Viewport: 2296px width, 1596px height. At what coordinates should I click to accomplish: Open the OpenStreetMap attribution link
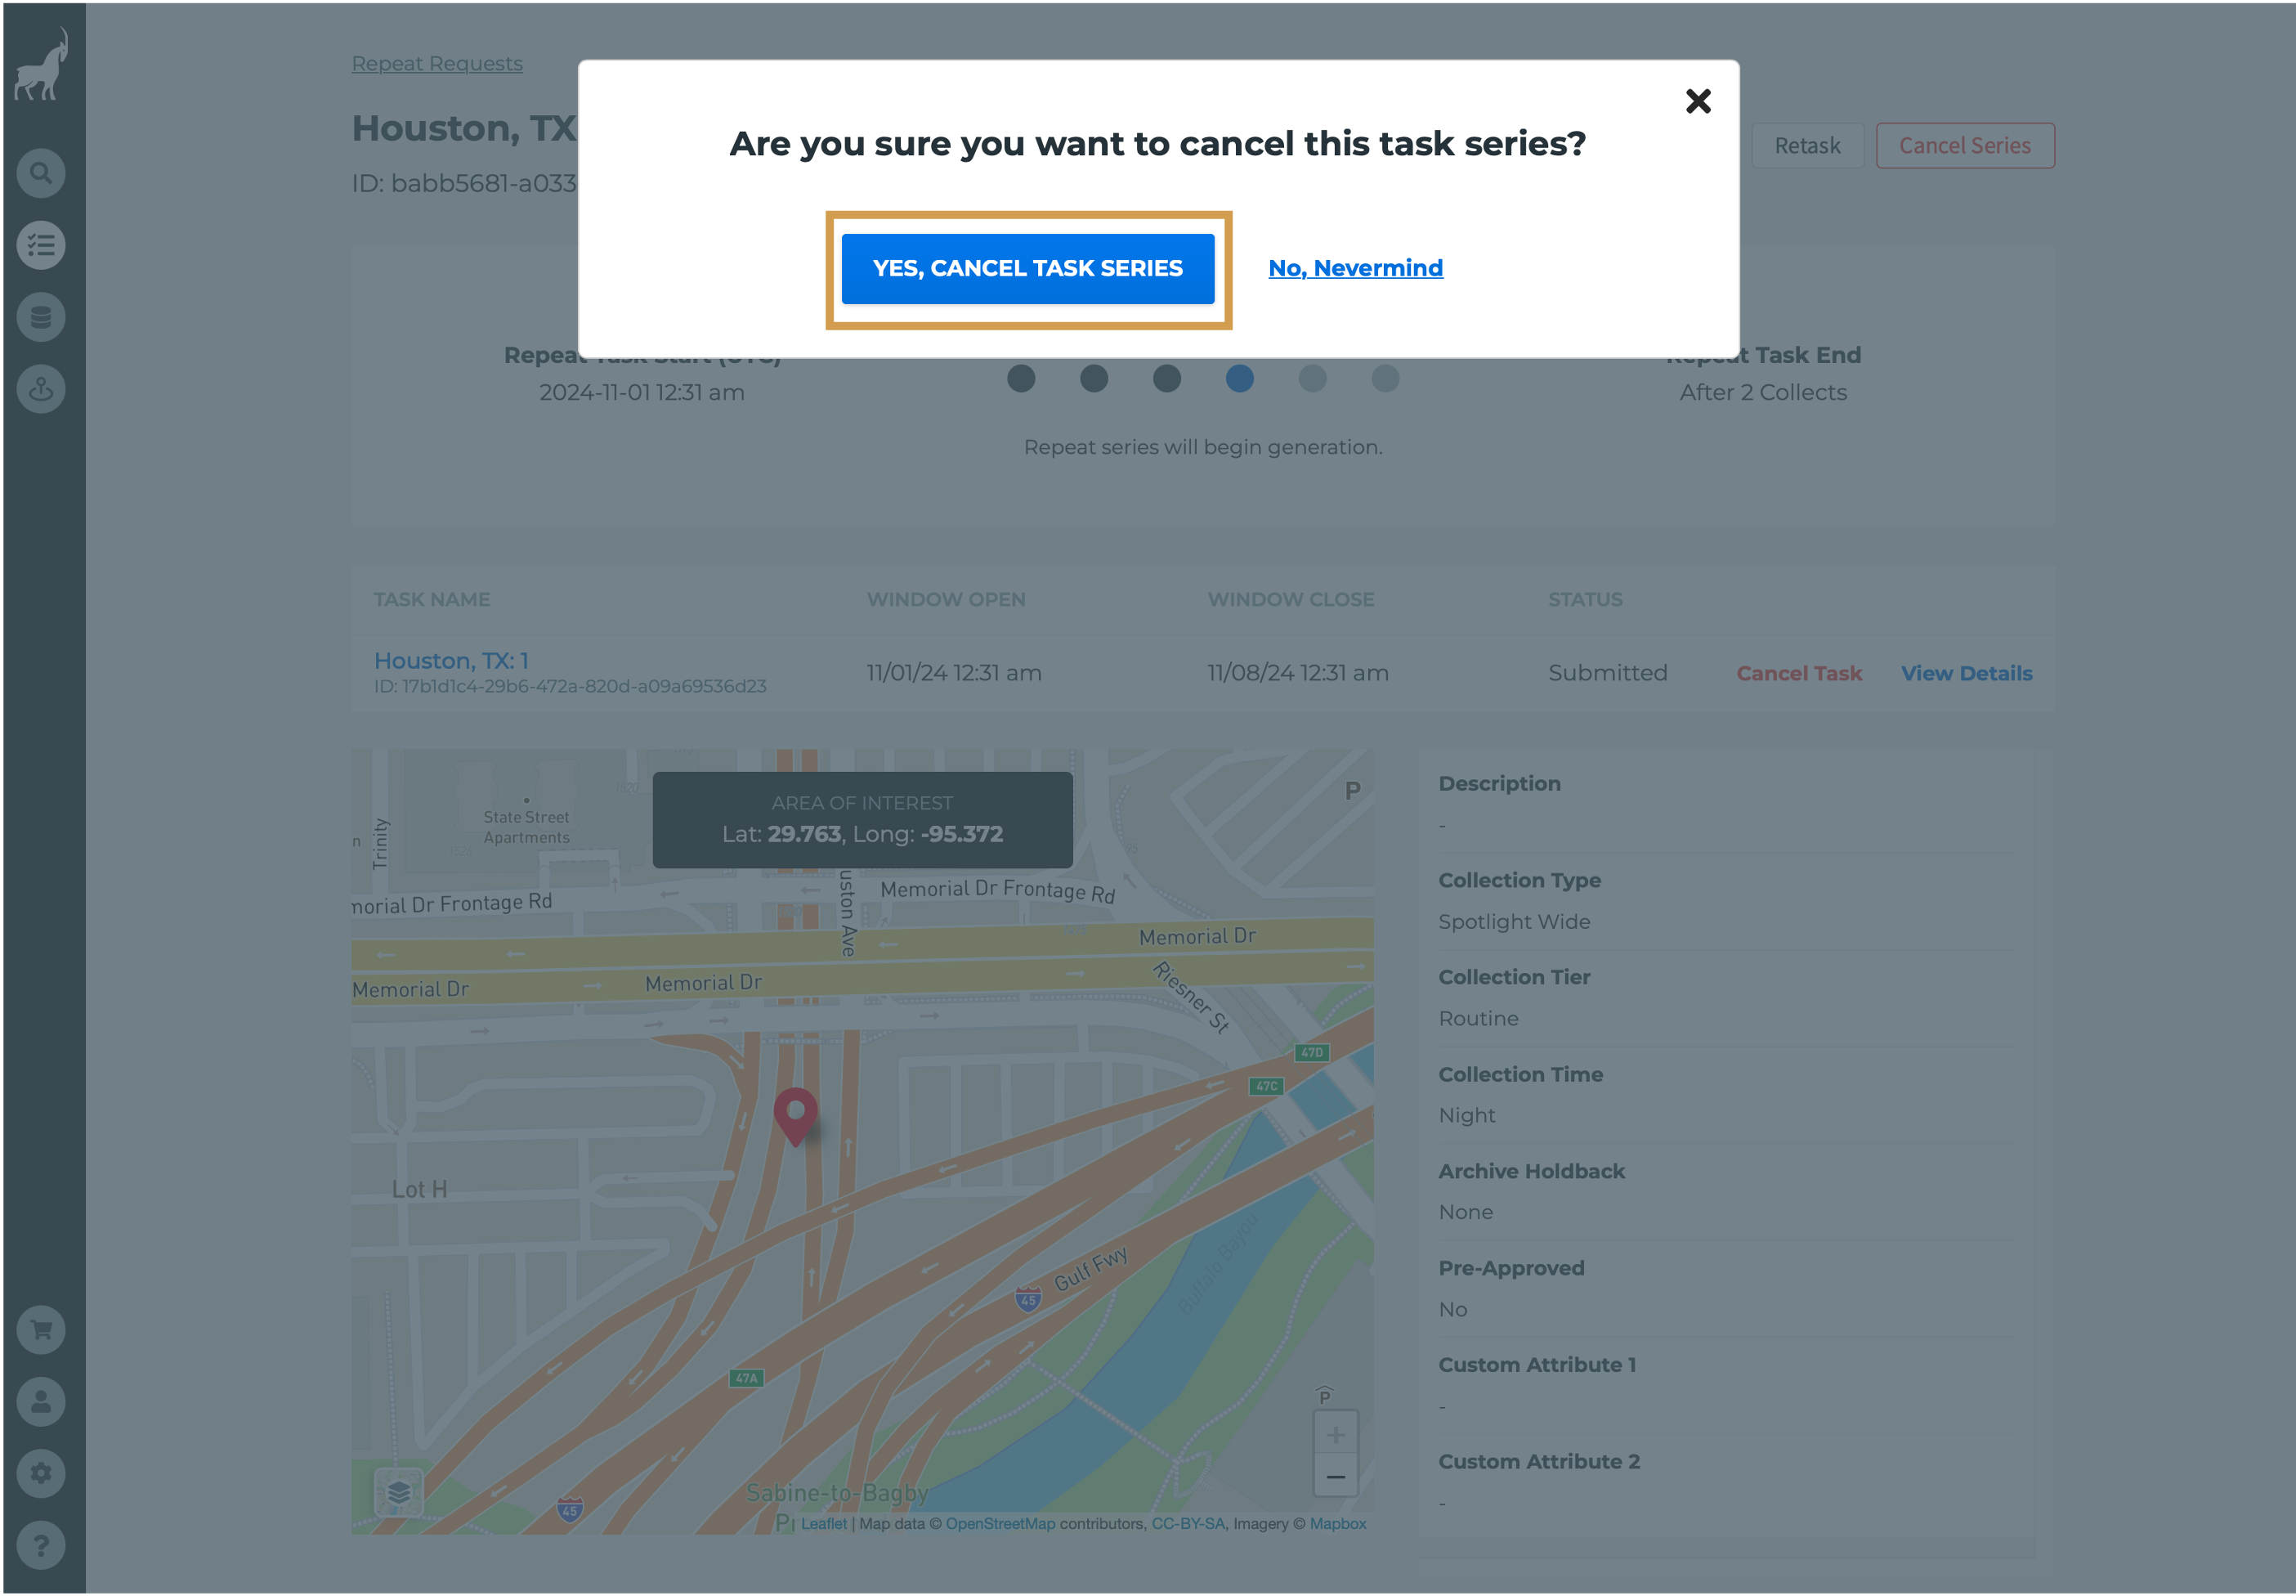click(1000, 1524)
